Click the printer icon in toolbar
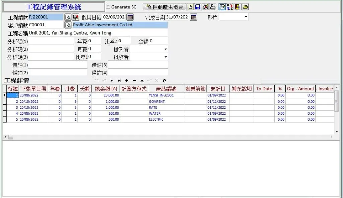Image resolution: width=343 pixels, height=198 pixels. (212, 7)
